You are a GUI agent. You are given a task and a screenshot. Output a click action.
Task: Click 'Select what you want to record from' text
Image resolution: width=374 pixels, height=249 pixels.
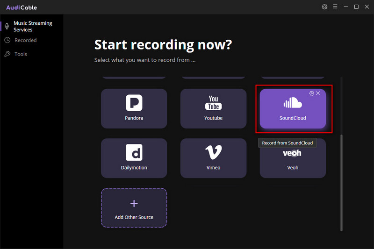pyautogui.click(x=145, y=60)
